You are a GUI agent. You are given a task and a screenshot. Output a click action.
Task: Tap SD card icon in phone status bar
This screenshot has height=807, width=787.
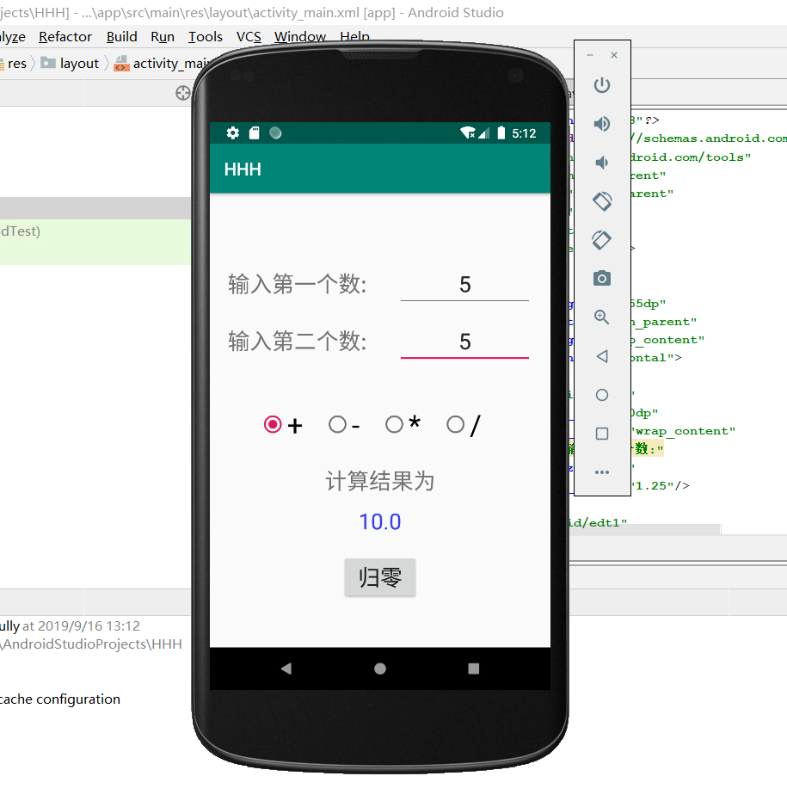pyautogui.click(x=254, y=133)
